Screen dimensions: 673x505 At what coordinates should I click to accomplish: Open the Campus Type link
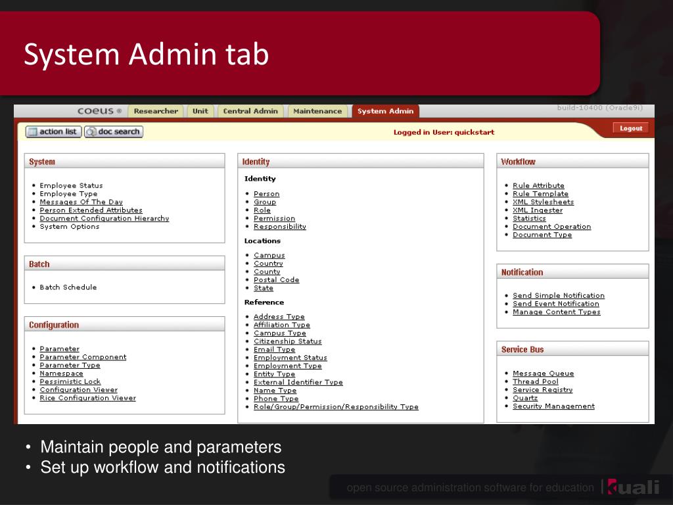tap(280, 333)
